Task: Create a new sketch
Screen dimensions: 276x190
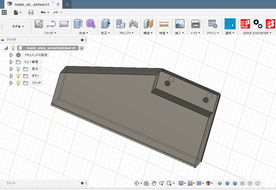Action: (x=39, y=24)
